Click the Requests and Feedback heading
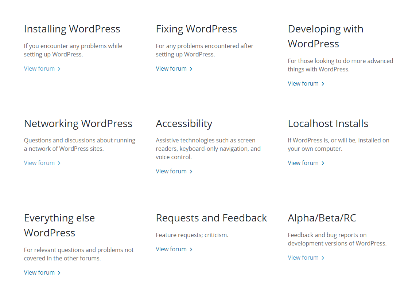 point(211,218)
